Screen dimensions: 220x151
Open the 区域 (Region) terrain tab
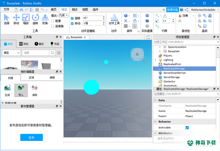coord(31,78)
